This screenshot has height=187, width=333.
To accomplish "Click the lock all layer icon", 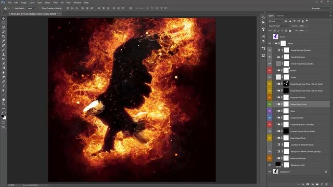I will (290, 31).
